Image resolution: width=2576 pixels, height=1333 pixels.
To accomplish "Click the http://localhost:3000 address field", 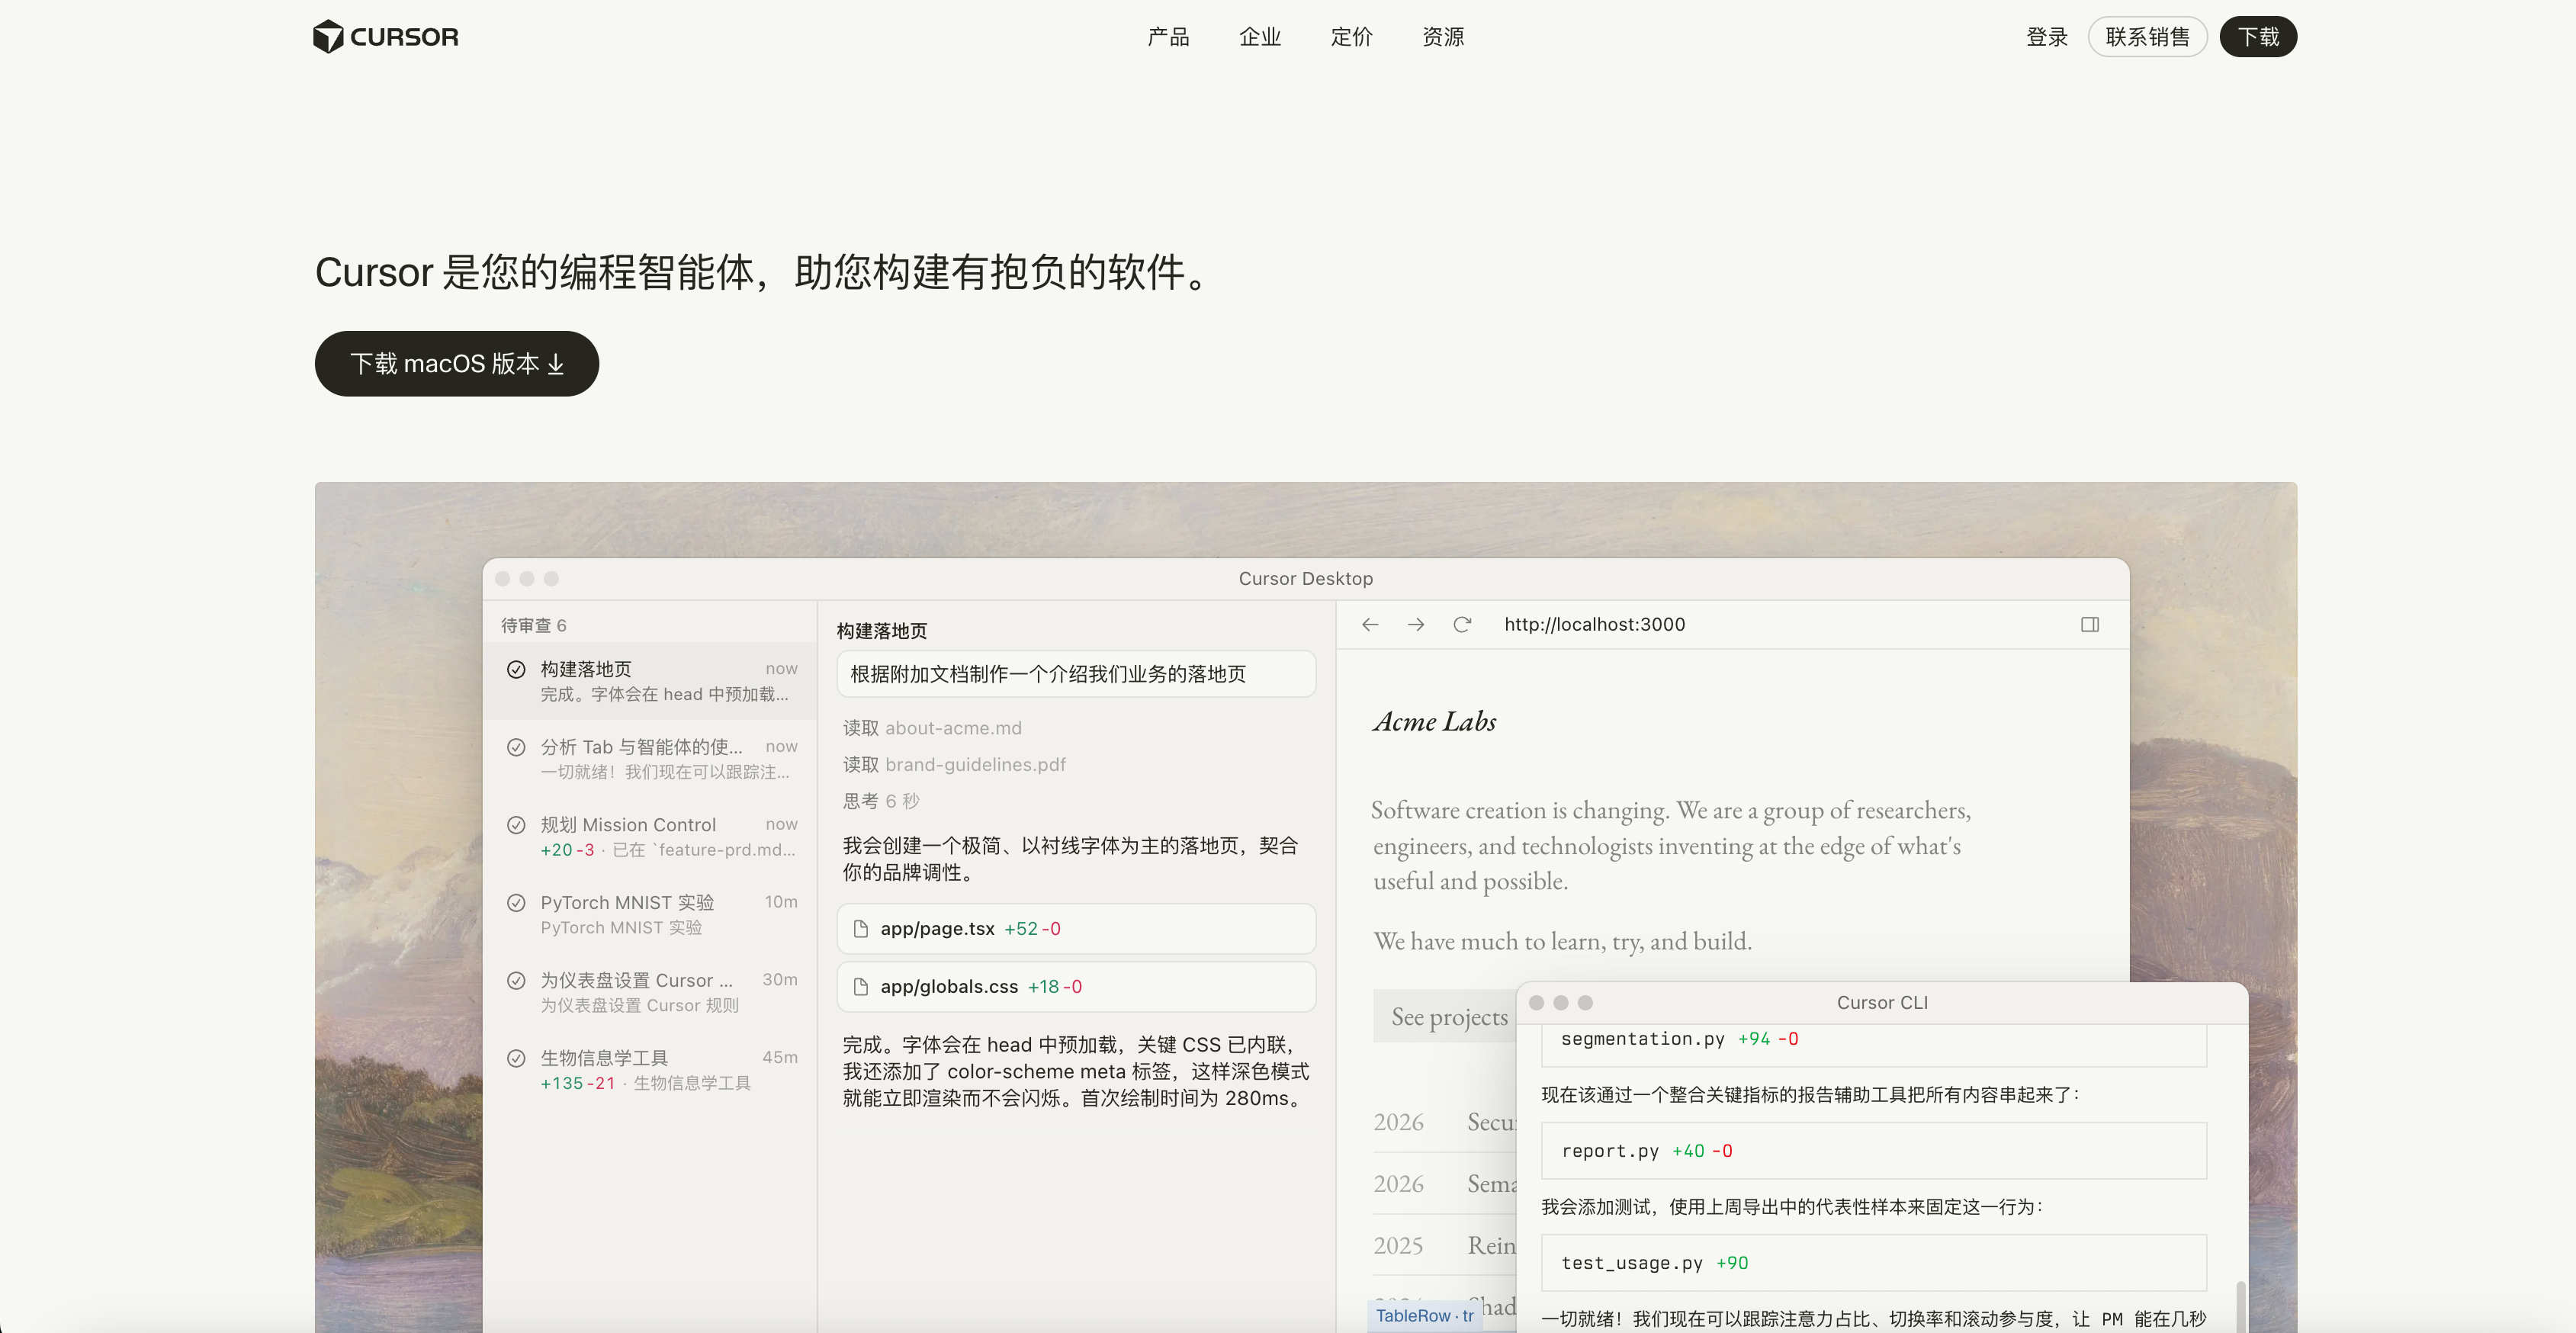I will point(1594,625).
